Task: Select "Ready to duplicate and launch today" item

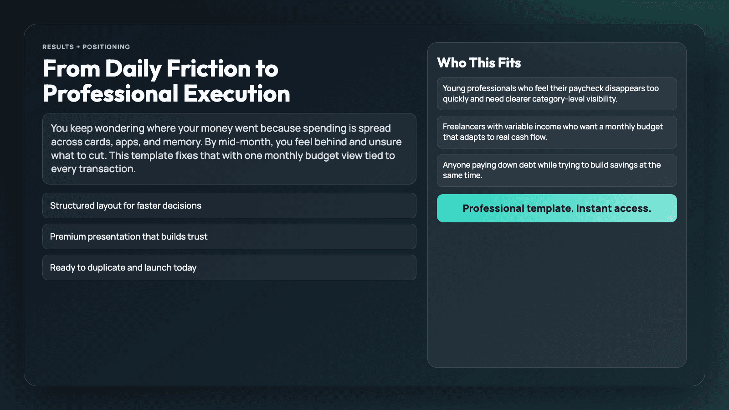Action: click(x=229, y=267)
